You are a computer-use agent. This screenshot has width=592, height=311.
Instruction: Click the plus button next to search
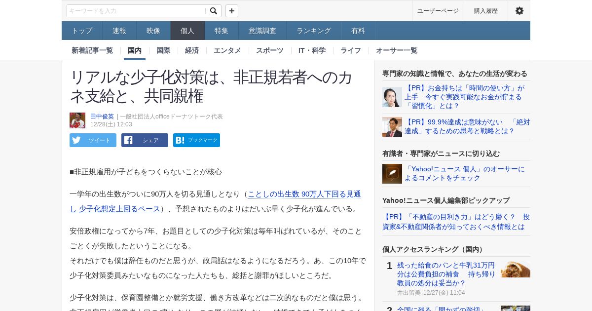(x=232, y=11)
